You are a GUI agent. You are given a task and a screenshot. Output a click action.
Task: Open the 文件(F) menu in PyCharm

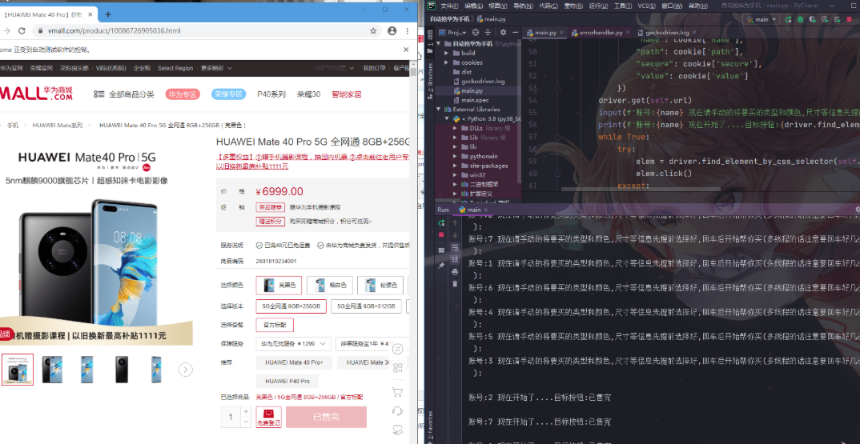449,6
